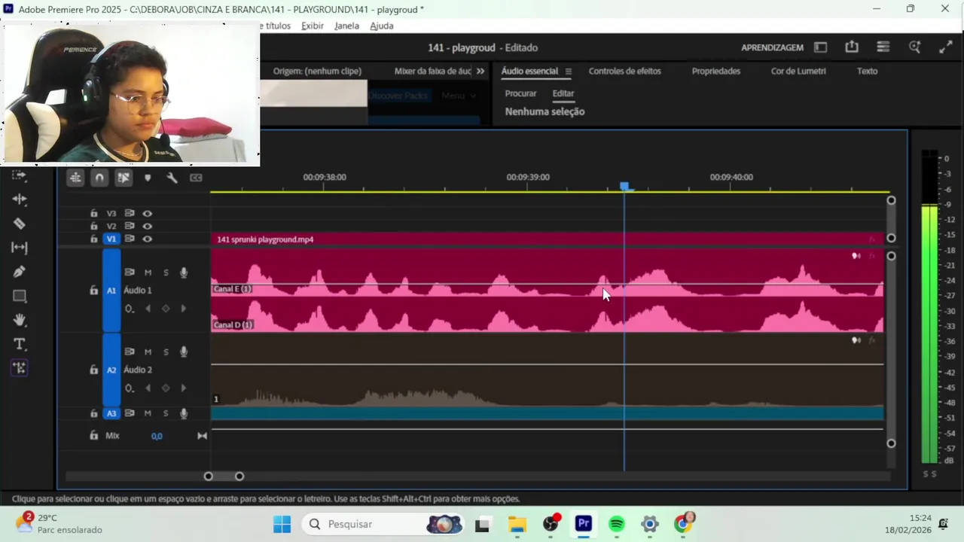Mute track Áudio 2 with M button
Screen dimensions: 964x542
point(148,352)
